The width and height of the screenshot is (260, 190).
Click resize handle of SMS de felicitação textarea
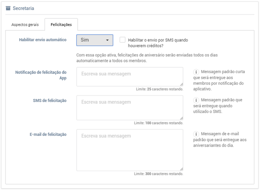pyautogui.click(x=181, y=118)
